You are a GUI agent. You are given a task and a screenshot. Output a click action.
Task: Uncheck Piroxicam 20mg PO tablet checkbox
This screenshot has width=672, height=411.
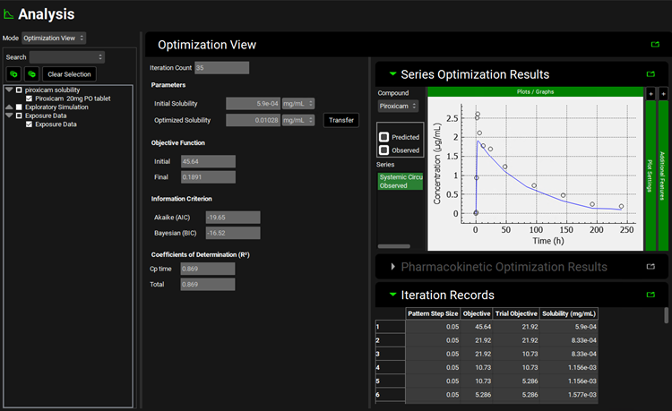(x=30, y=98)
